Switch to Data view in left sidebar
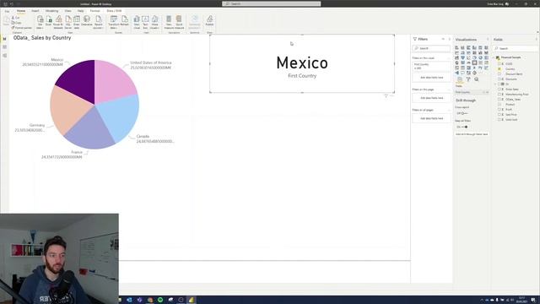 pyautogui.click(x=4, y=47)
